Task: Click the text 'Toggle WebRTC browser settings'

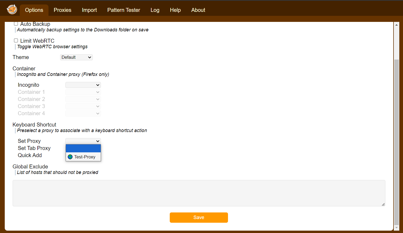Action: 52,47
